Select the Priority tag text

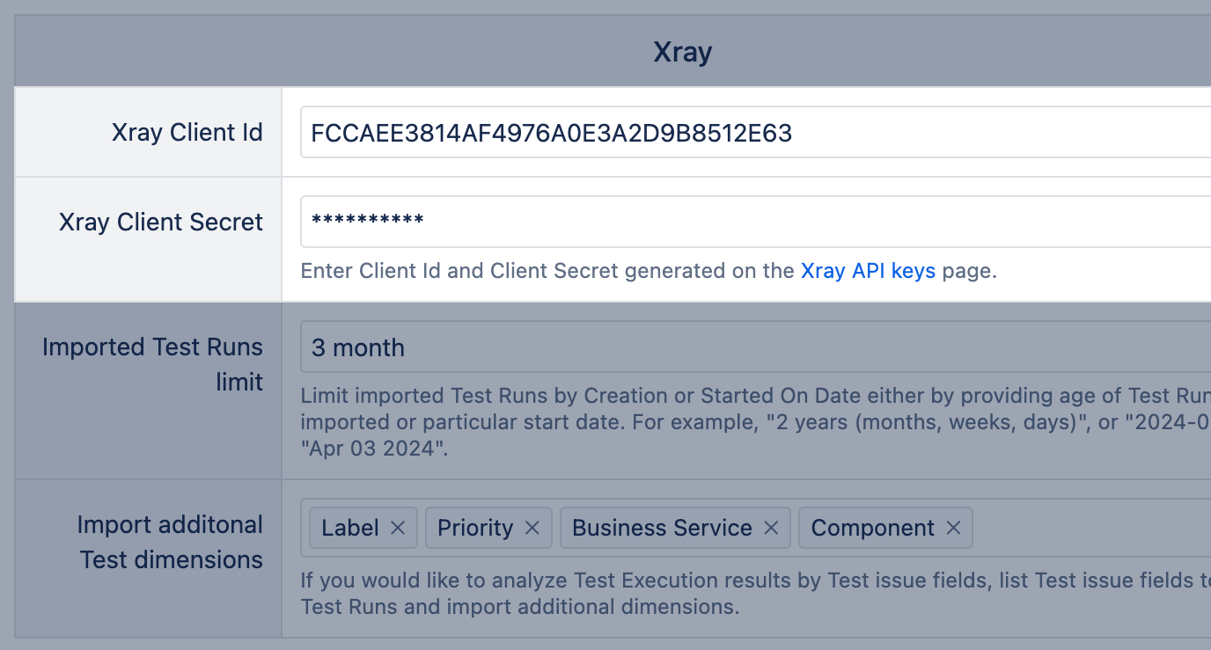[475, 528]
